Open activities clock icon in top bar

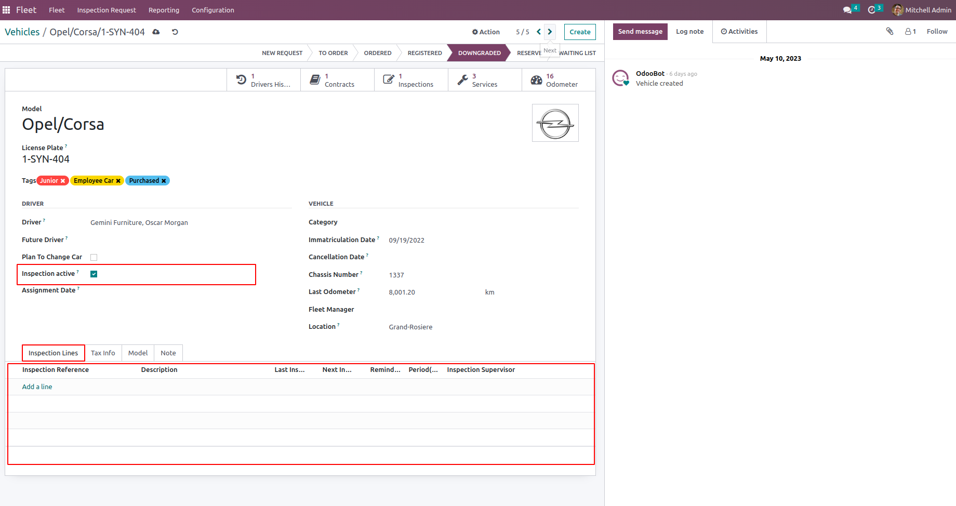pyautogui.click(x=872, y=10)
